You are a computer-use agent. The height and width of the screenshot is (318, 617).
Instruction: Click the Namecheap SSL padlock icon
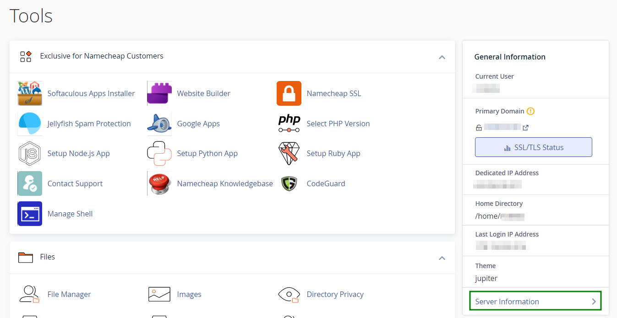click(289, 93)
